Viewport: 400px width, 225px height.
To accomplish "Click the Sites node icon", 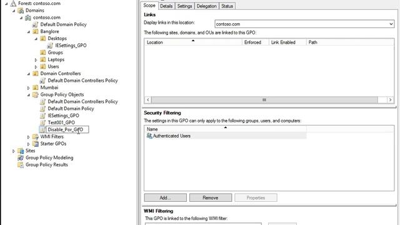I will [x=21, y=151].
